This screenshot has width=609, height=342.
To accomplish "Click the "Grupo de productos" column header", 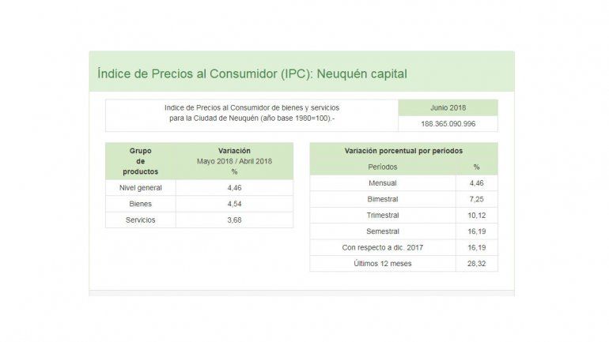I will point(141,161).
